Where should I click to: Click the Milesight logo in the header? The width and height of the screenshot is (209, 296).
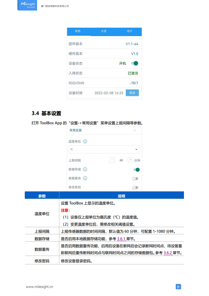27,5
